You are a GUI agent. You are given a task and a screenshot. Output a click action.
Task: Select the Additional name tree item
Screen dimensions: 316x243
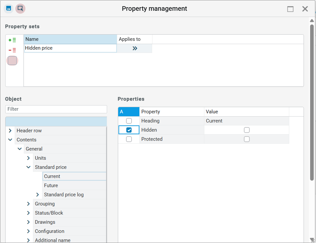pyautogui.click(x=70, y=240)
